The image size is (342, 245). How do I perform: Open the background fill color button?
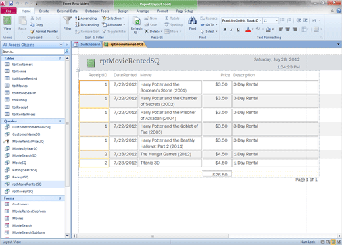pyautogui.click(x=268, y=29)
